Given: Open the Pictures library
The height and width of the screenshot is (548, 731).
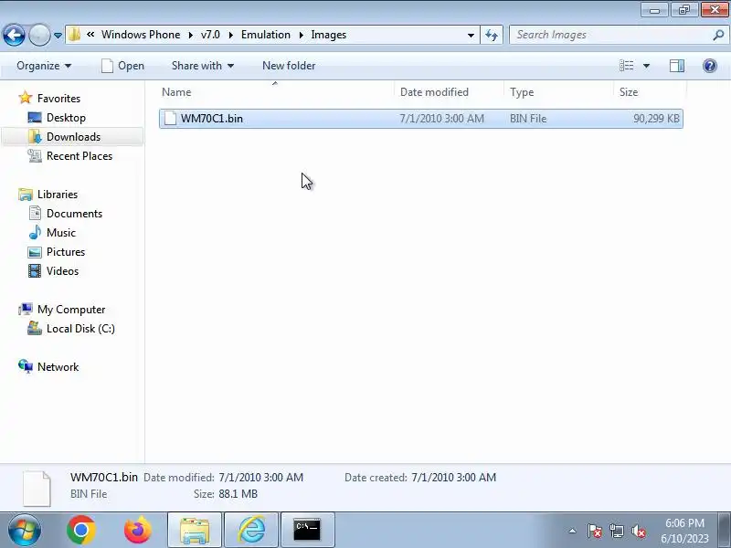Looking at the screenshot, I should pyautogui.click(x=57, y=252).
